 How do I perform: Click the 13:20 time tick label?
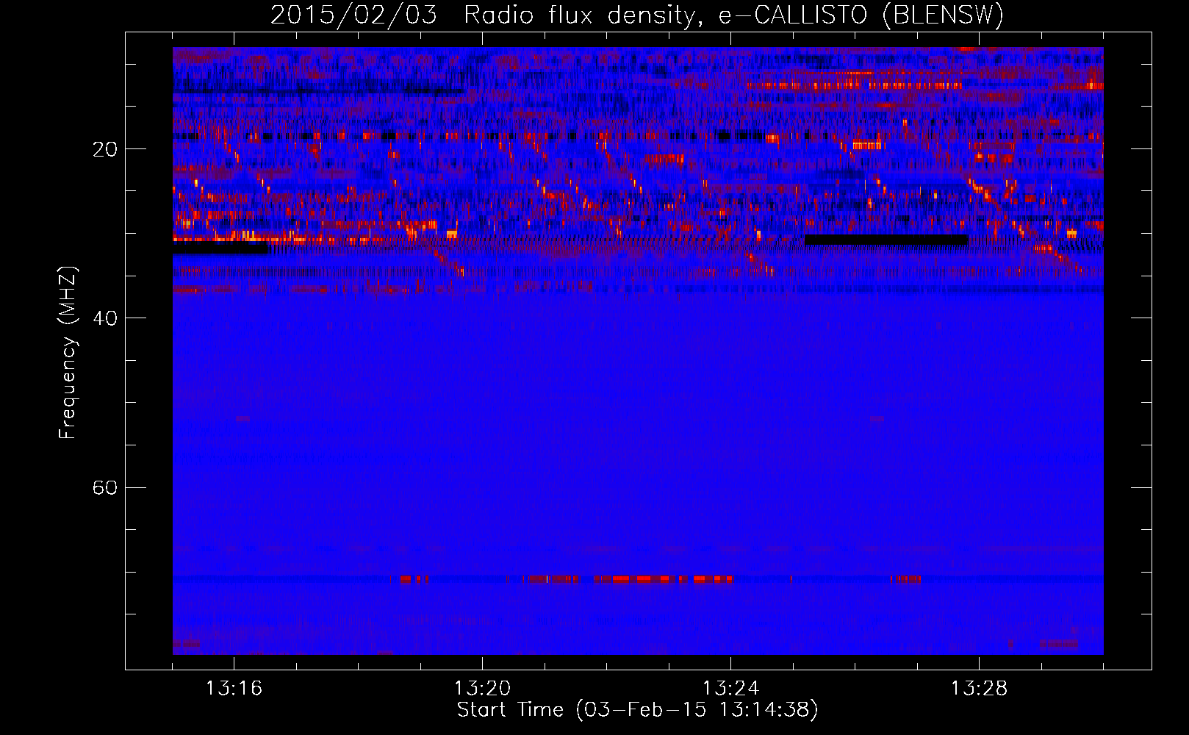tap(482, 688)
